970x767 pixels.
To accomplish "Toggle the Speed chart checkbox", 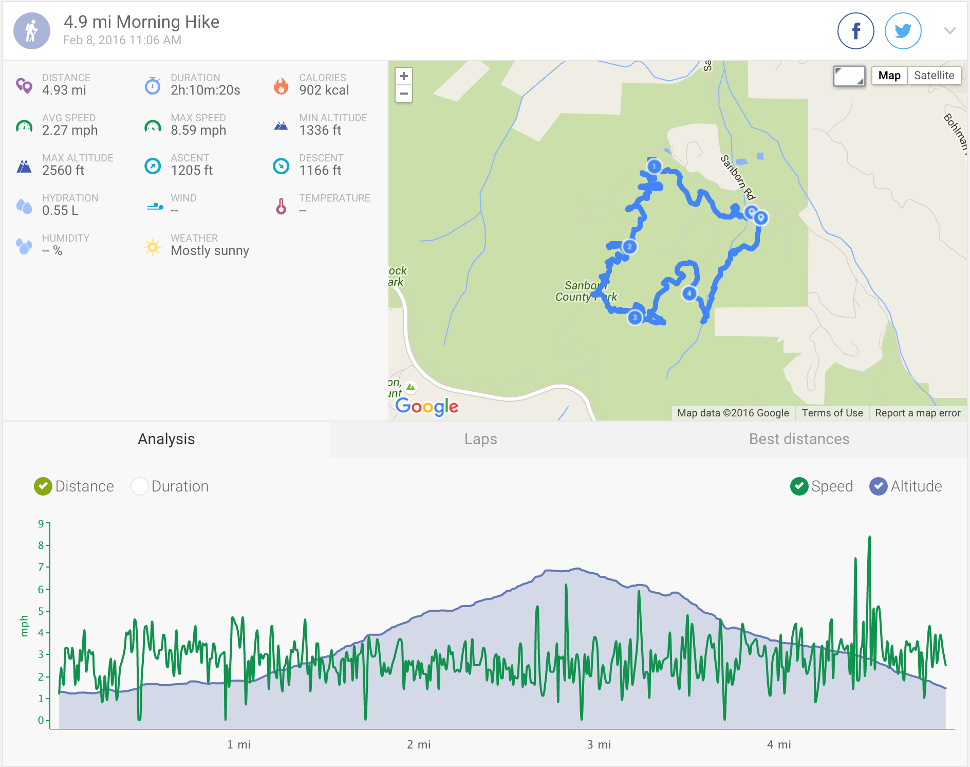I will coord(799,486).
